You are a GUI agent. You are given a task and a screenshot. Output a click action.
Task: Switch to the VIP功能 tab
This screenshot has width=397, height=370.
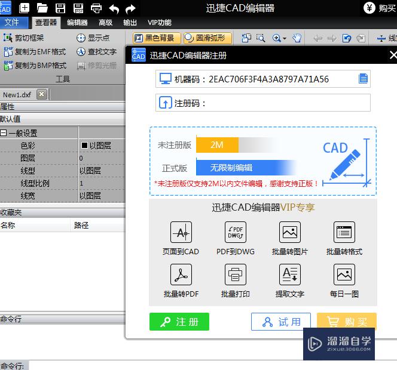pos(160,23)
